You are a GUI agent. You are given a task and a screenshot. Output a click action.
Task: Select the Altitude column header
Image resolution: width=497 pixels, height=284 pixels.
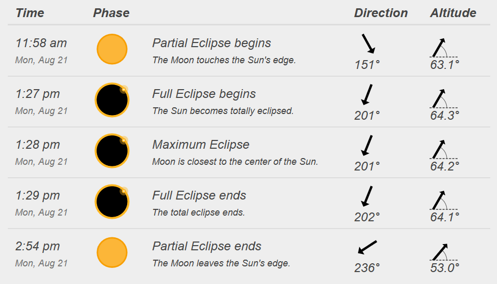(453, 13)
